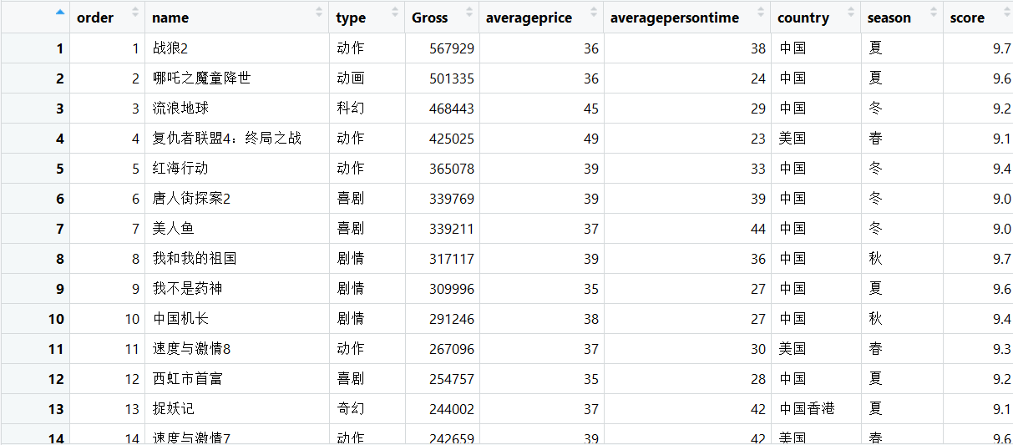Click row index number 13
The image size is (1013, 445).
coord(56,409)
